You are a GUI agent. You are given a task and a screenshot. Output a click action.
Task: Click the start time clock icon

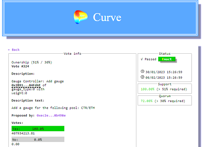142,71
